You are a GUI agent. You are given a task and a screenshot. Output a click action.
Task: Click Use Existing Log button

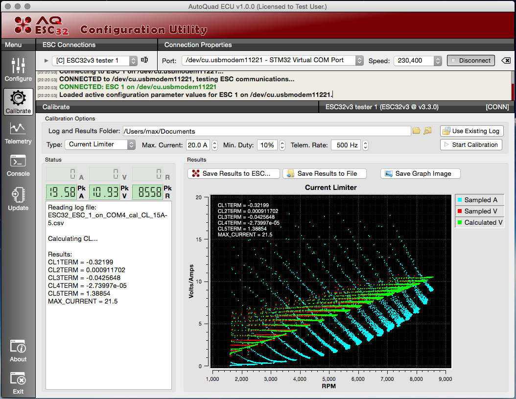click(471, 131)
